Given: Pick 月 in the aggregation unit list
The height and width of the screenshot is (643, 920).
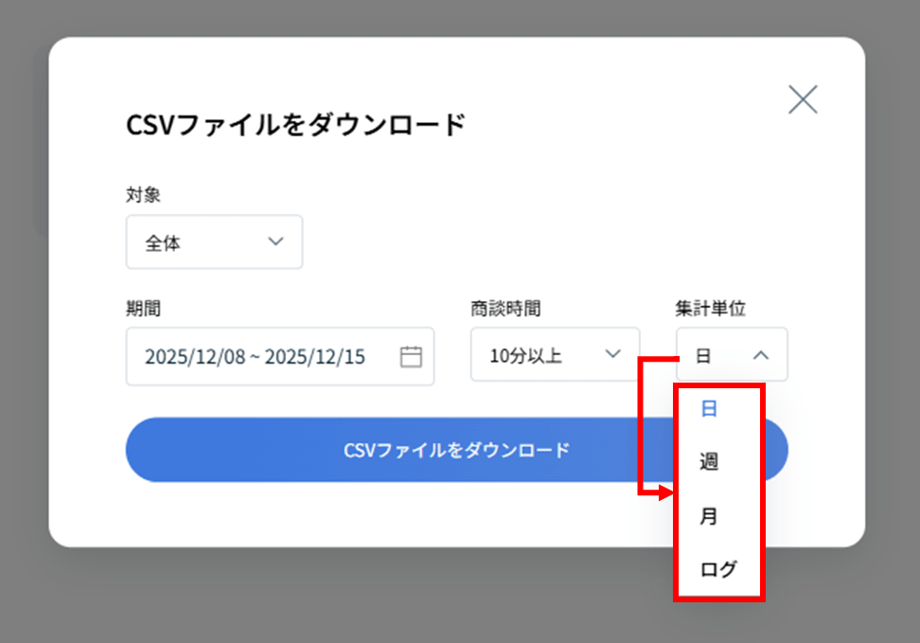Looking at the screenshot, I should [708, 517].
